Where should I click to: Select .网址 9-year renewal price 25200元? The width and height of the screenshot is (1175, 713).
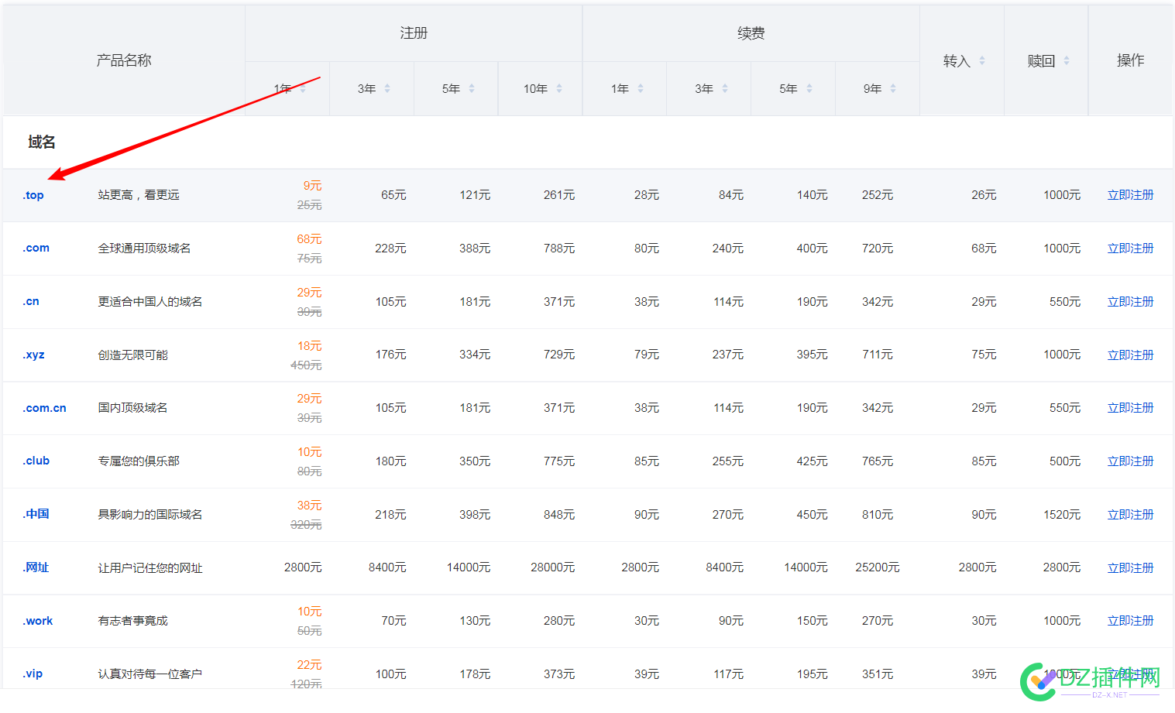click(x=877, y=568)
